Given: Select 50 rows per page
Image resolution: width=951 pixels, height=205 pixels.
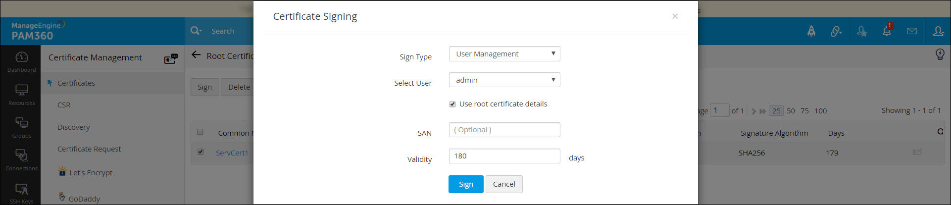Looking at the screenshot, I should coord(791,111).
